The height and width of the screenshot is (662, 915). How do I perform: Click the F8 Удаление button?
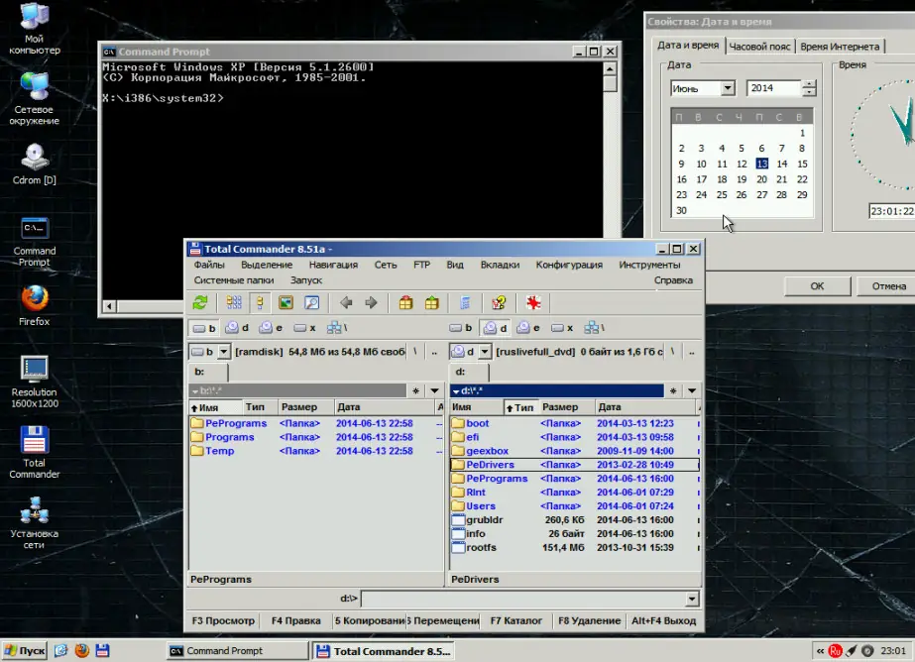(590, 621)
